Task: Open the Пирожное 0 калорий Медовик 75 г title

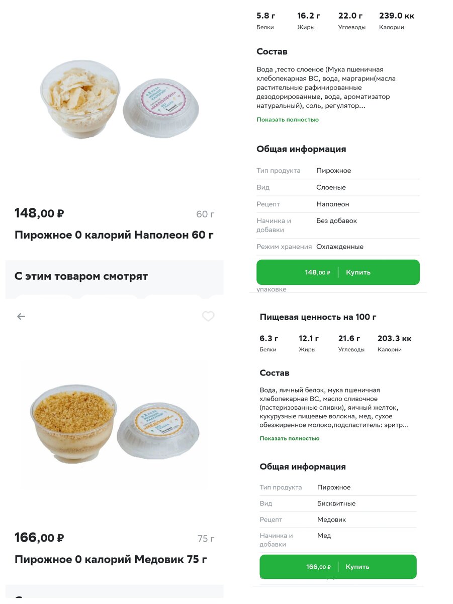Action: coord(111,559)
